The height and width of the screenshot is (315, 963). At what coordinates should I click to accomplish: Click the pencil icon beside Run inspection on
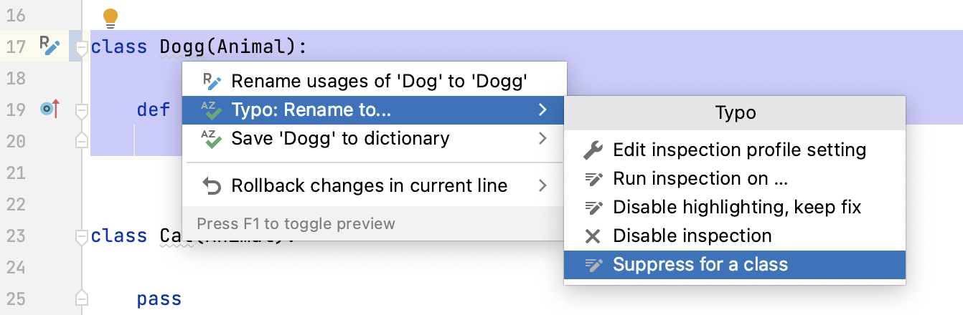593,179
